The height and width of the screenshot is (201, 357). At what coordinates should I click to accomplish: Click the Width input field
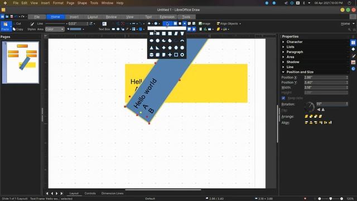click(326, 88)
